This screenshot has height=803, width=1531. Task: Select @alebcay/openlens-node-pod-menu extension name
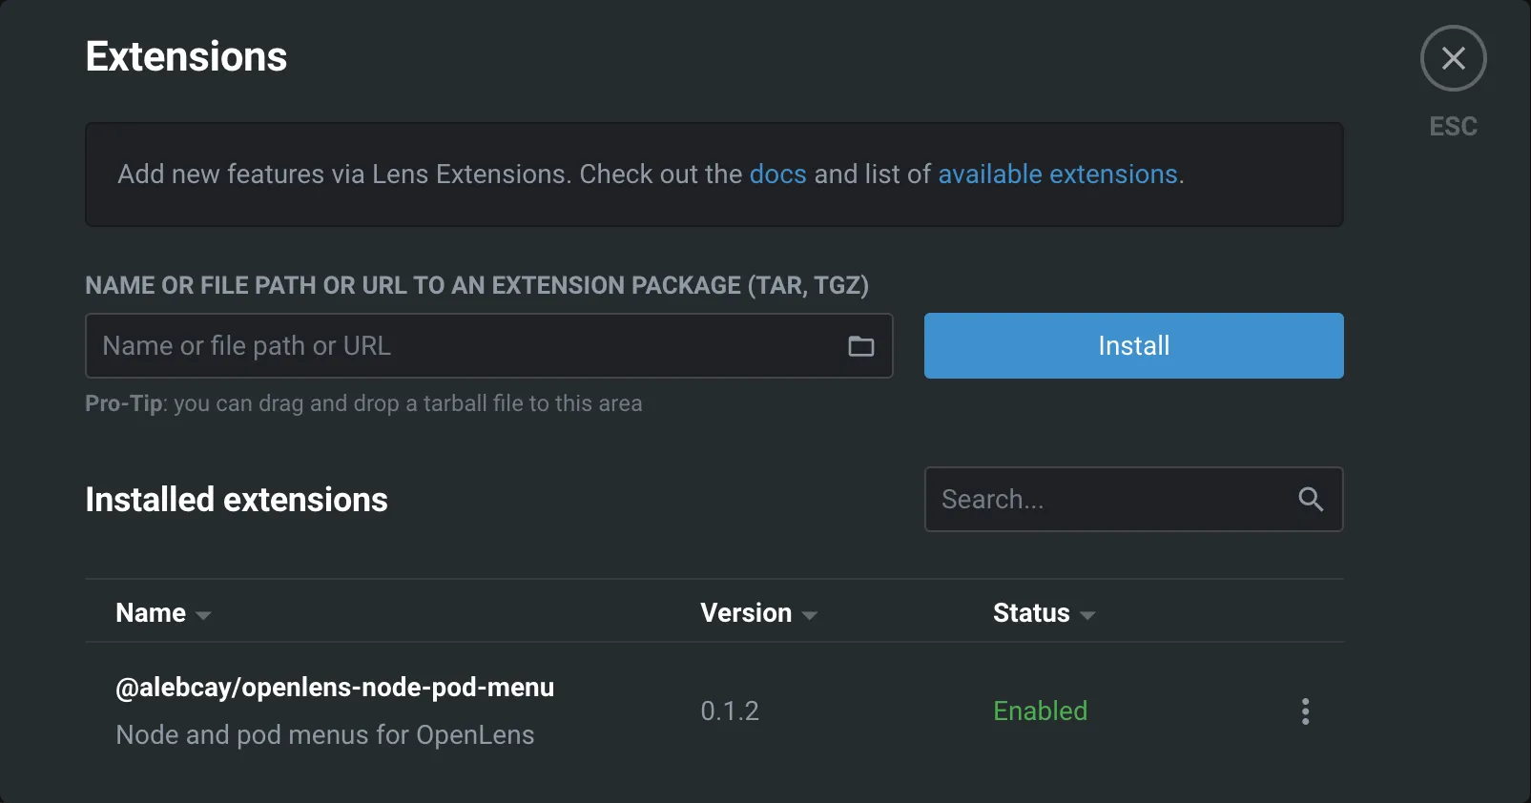335,688
